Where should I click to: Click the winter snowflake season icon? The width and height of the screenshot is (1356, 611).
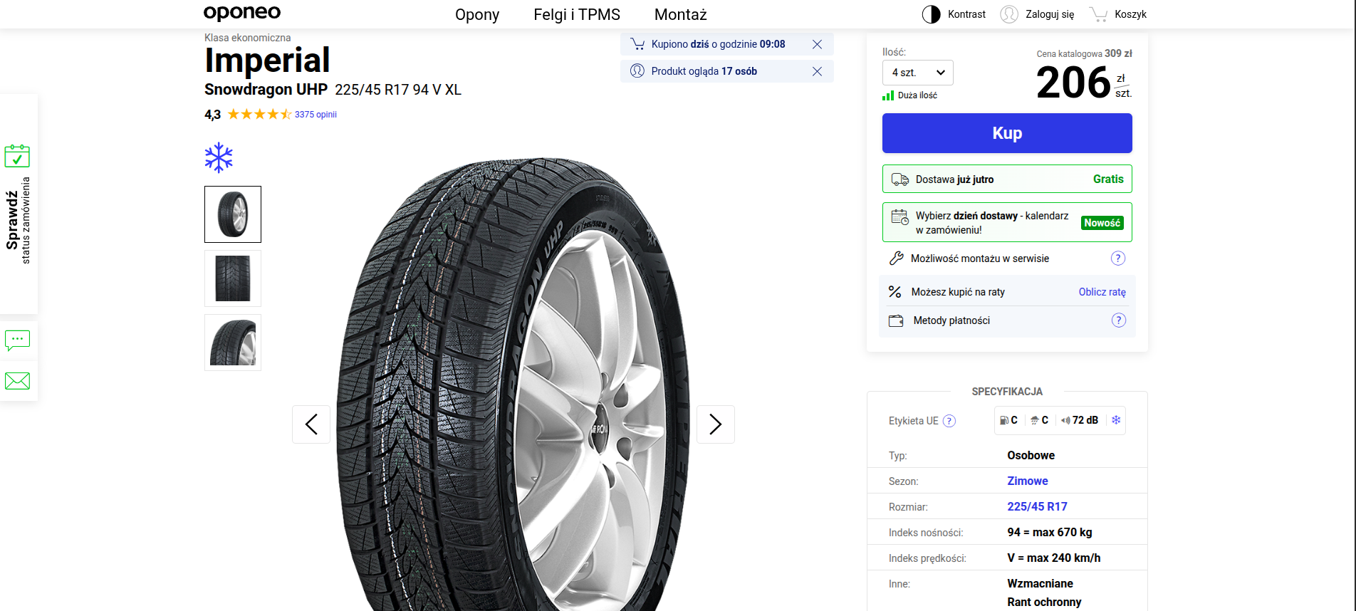219,158
